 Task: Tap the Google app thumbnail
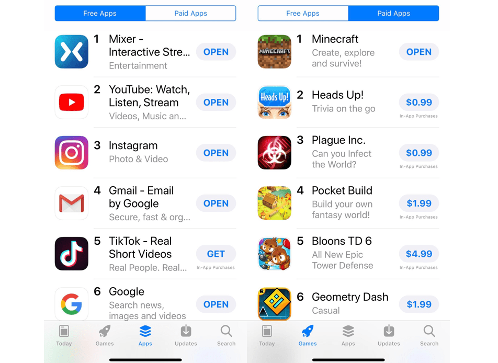tap(72, 304)
